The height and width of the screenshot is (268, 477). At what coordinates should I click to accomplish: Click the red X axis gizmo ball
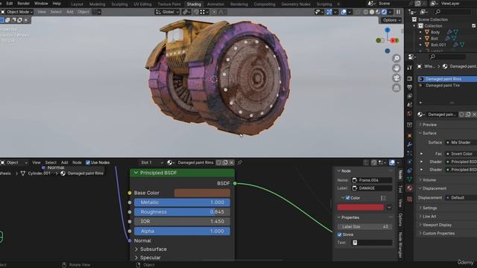[x=393, y=40]
